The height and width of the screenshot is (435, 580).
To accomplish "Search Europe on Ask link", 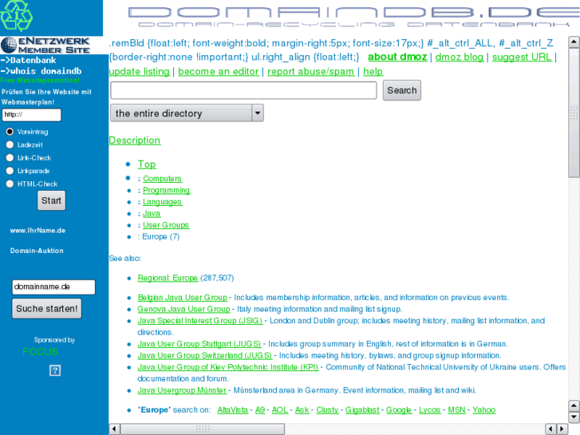I will pyautogui.click(x=302, y=409).
